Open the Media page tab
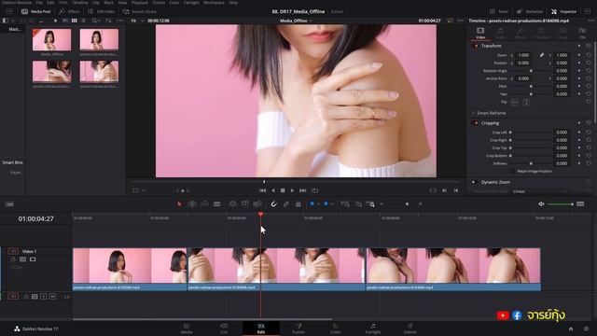 tap(187, 329)
